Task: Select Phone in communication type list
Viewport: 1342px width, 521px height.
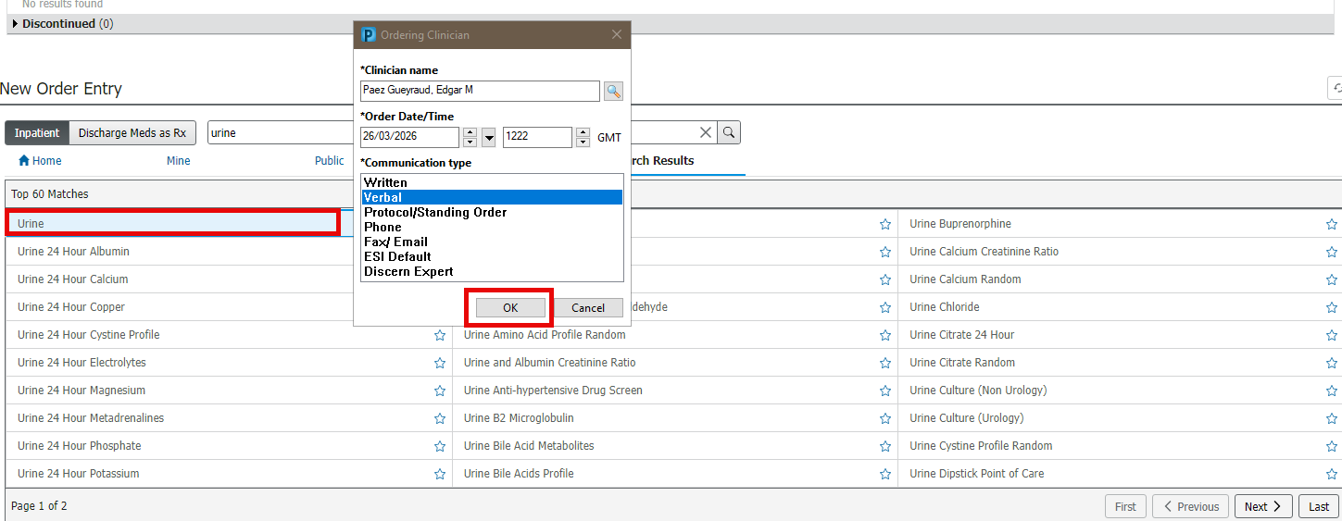Action: click(x=383, y=228)
